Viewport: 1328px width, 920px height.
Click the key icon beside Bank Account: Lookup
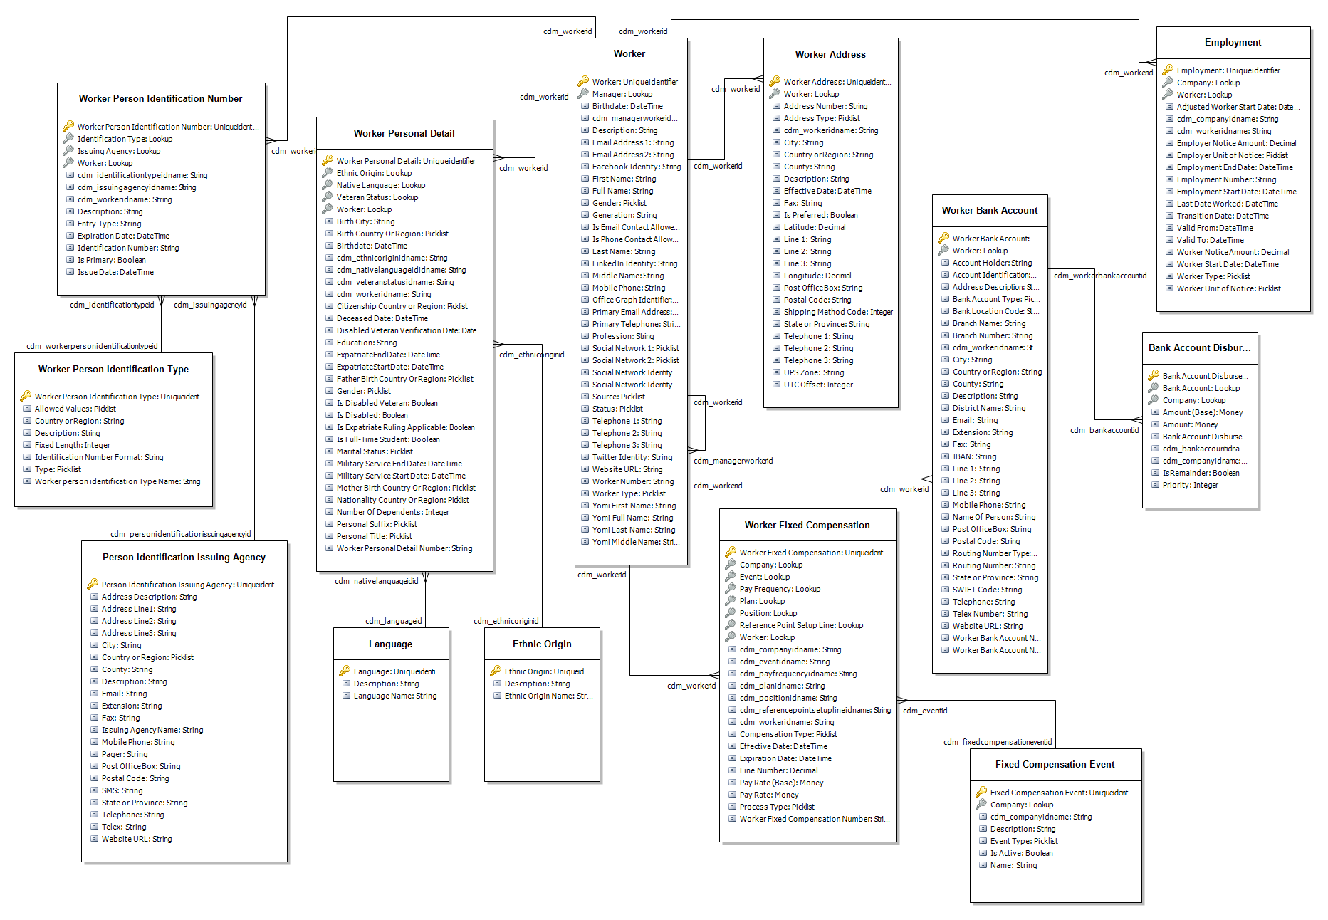pos(1154,387)
